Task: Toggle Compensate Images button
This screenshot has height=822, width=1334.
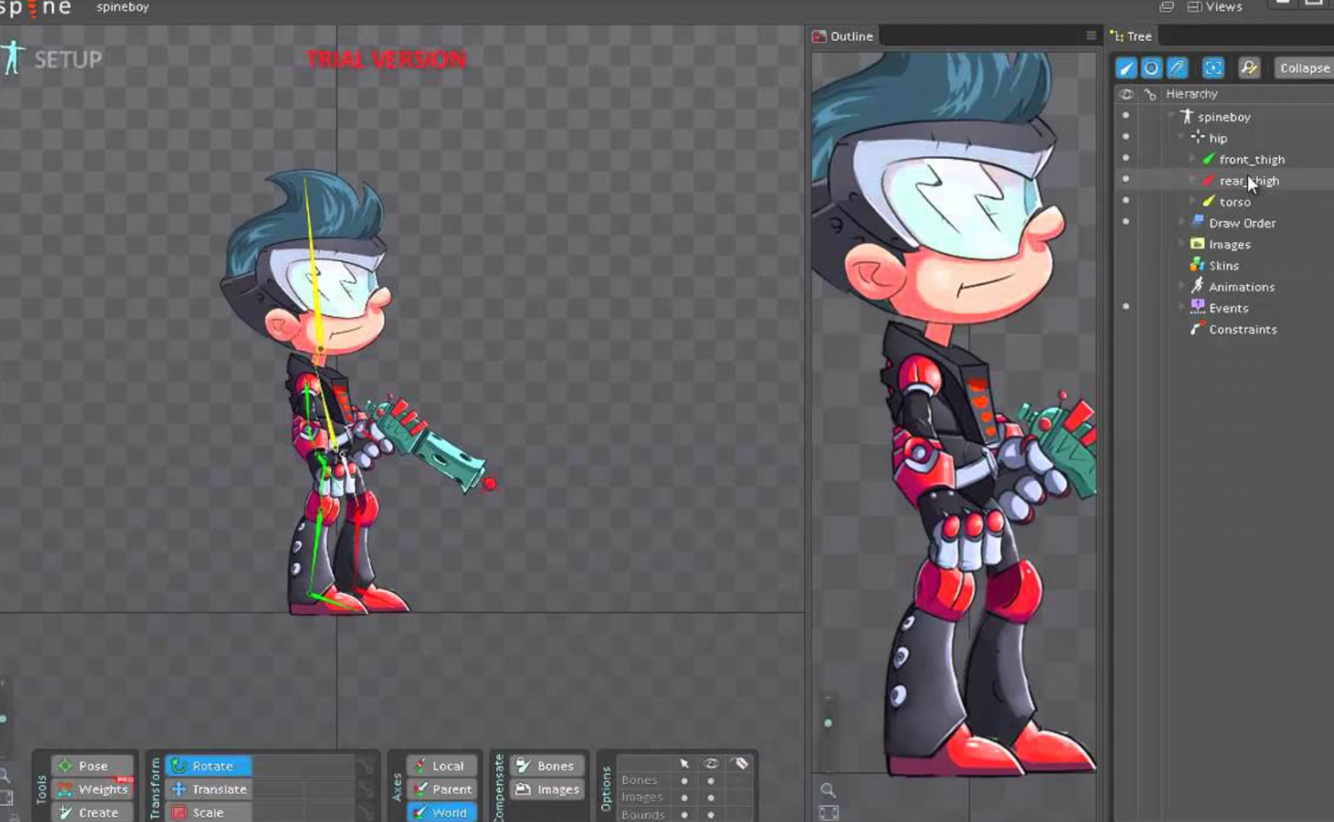Action: [x=546, y=789]
